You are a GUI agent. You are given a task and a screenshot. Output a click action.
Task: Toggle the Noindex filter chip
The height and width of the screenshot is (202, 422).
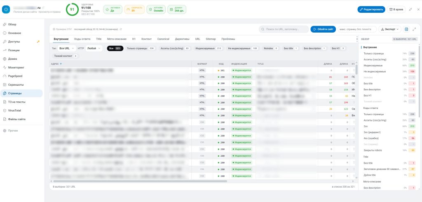point(271,49)
